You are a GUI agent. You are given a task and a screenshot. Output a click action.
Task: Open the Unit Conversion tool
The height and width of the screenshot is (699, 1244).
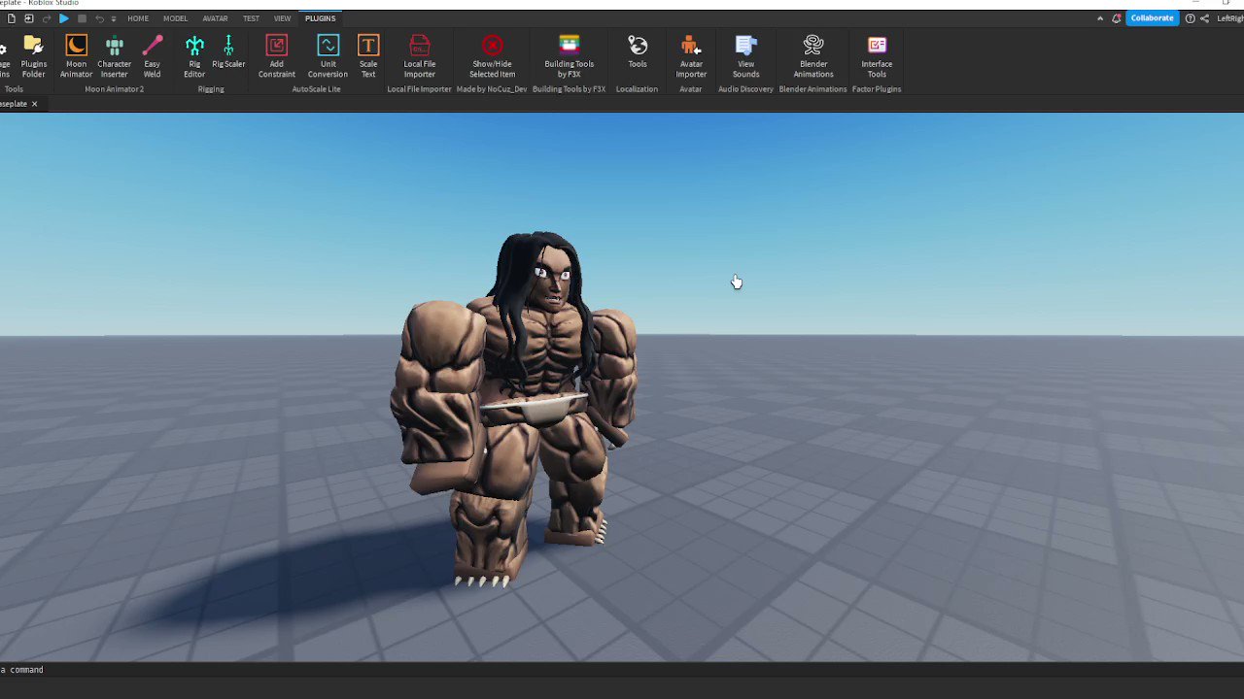[x=328, y=56]
